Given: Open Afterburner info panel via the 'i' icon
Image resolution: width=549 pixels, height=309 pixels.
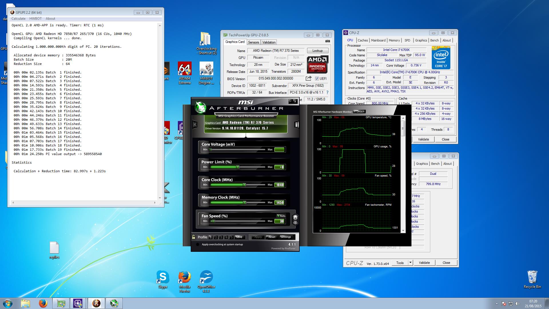Looking at the screenshot, I should click(297, 124).
